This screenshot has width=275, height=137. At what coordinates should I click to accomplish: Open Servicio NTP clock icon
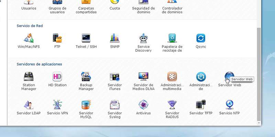coord(229,105)
